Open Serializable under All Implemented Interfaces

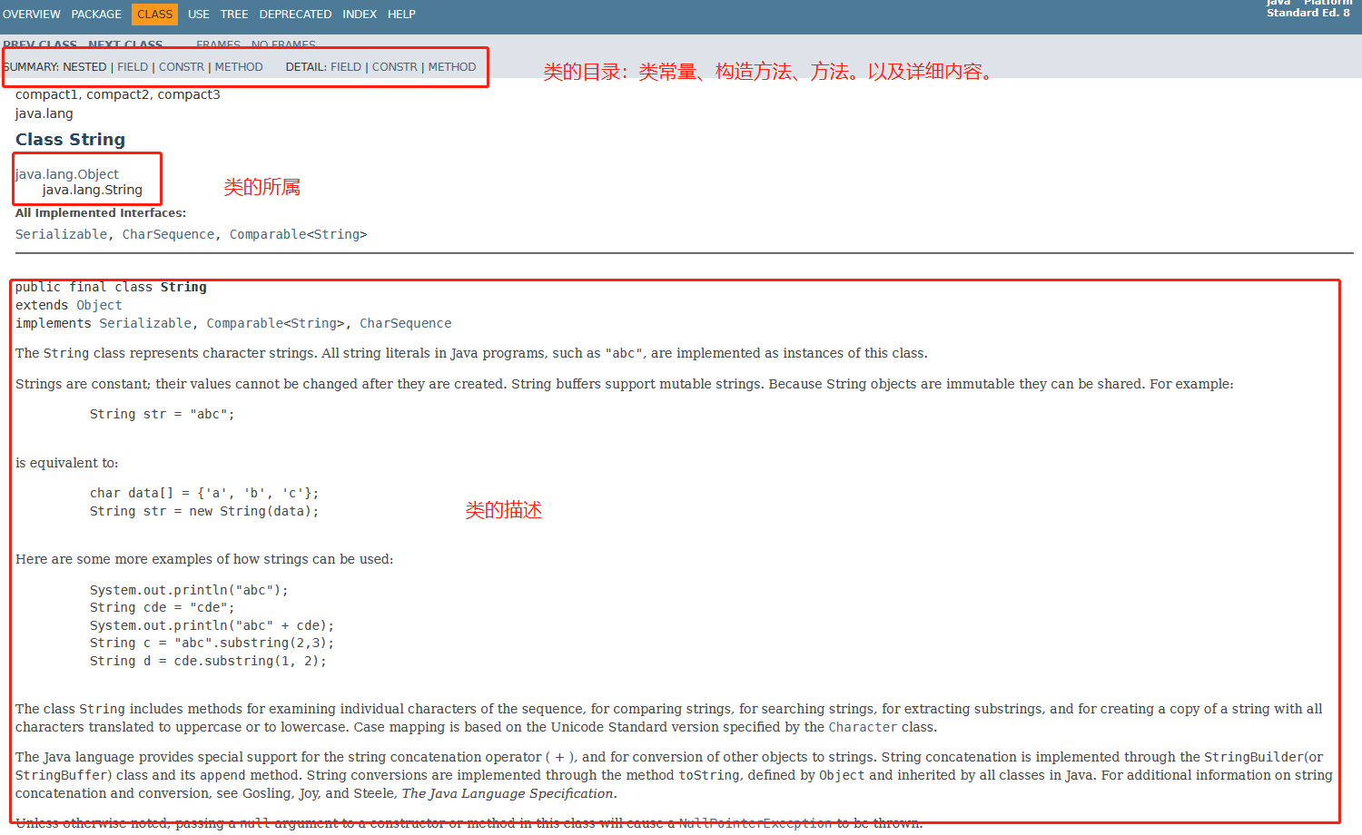point(61,234)
